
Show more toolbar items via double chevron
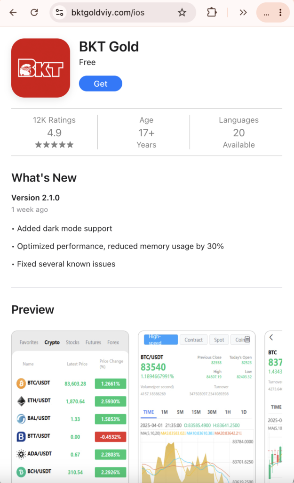point(243,12)
